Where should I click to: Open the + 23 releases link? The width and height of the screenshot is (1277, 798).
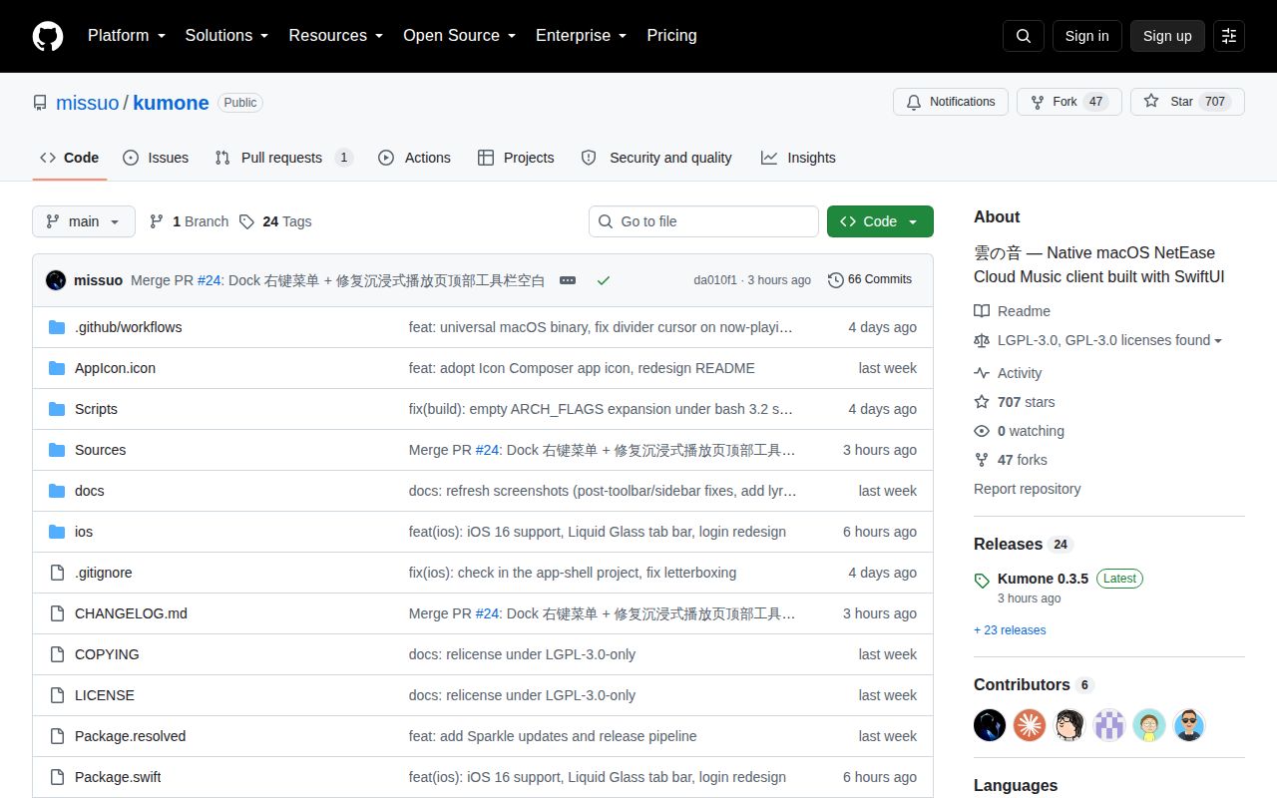tap(1010, 630)
